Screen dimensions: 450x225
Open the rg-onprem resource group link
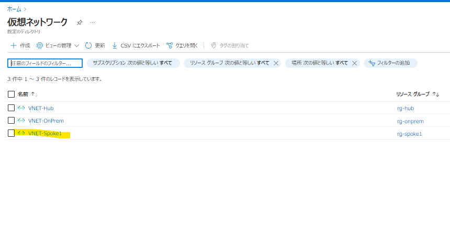pos(410,121)
